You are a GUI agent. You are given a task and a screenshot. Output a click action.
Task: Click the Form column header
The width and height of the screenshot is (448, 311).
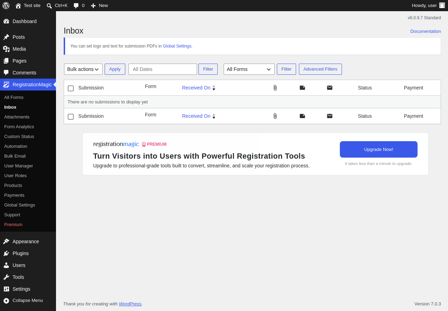coord(150,86)
